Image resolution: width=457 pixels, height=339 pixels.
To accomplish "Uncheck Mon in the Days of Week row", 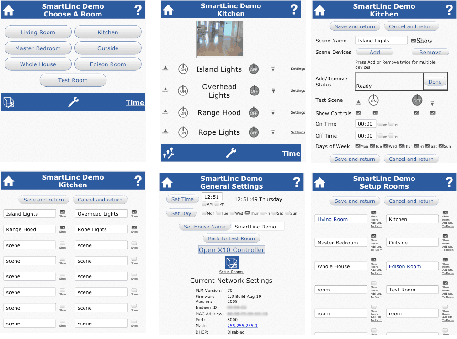I will click(x=358, y=146).
